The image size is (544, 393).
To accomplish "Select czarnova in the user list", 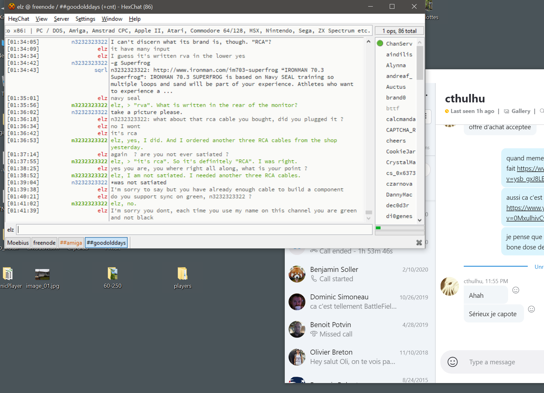I will (x=399, y=184).
